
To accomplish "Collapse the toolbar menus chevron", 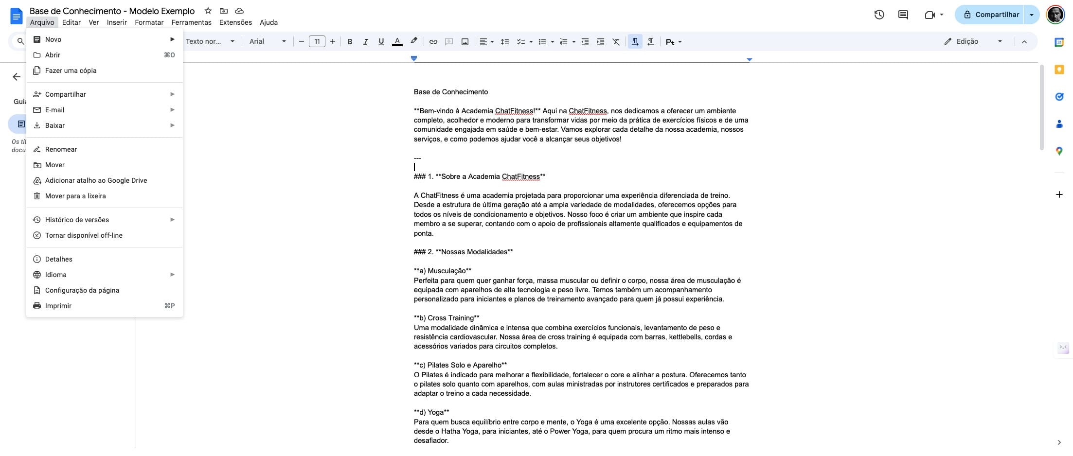I will click(1024, 42).
